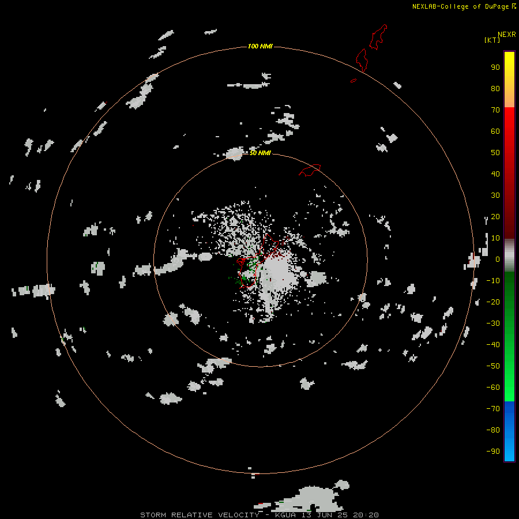The height and width of the screenshot is (519, 519).
Task: Click the positive 80 scale value
Action: 495,89
